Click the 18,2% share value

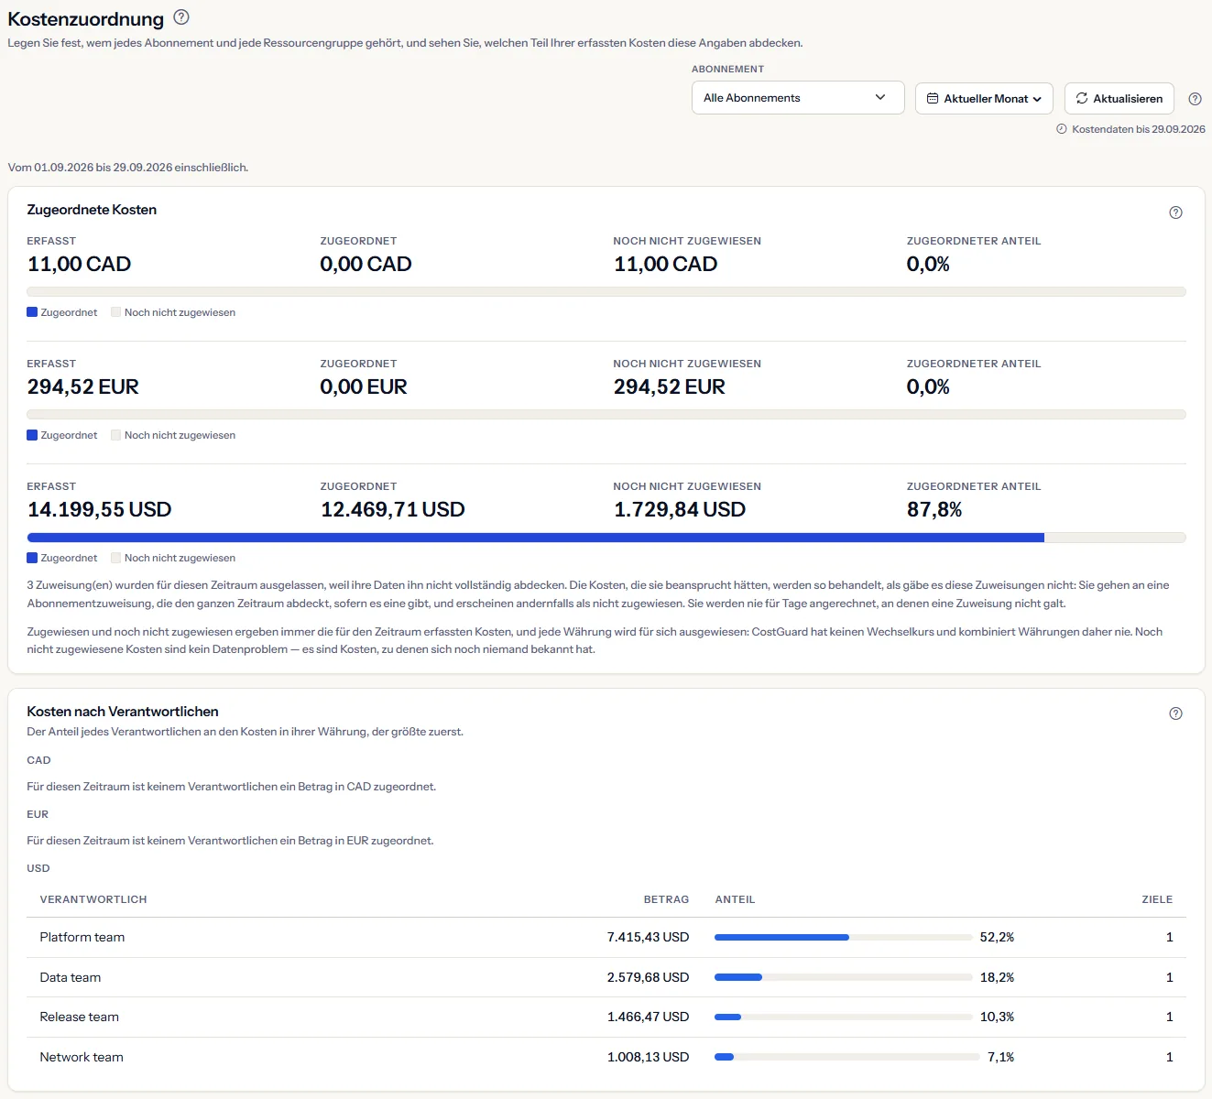[x=997, y=977]
